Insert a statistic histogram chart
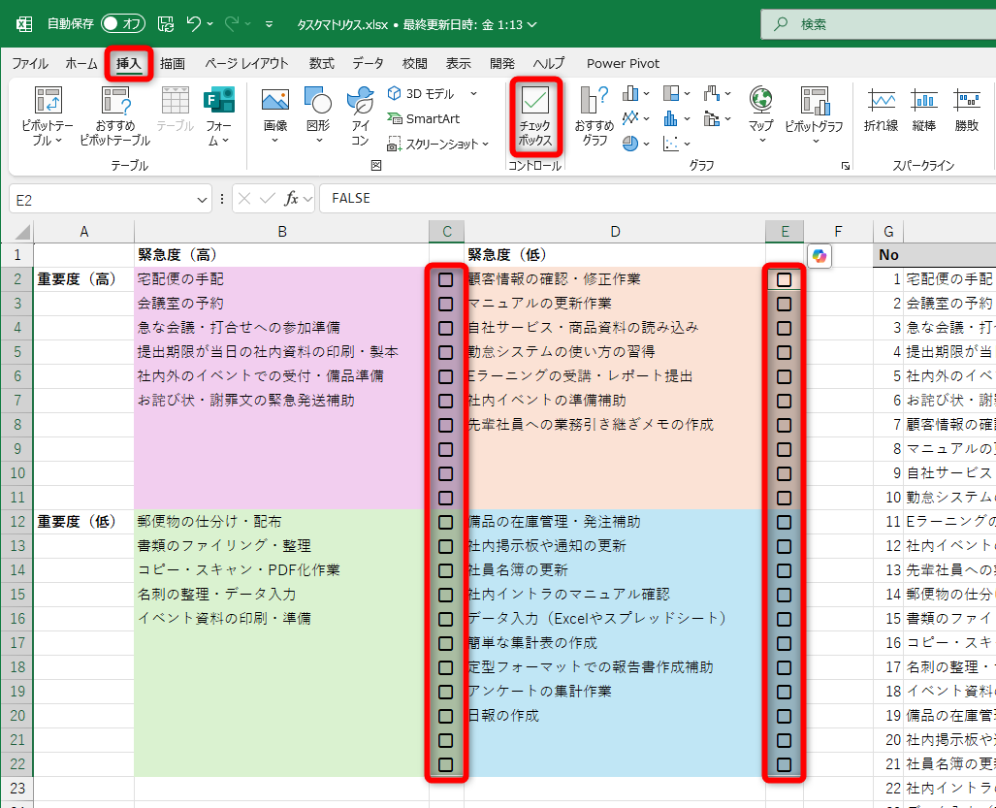 [671, 118]
